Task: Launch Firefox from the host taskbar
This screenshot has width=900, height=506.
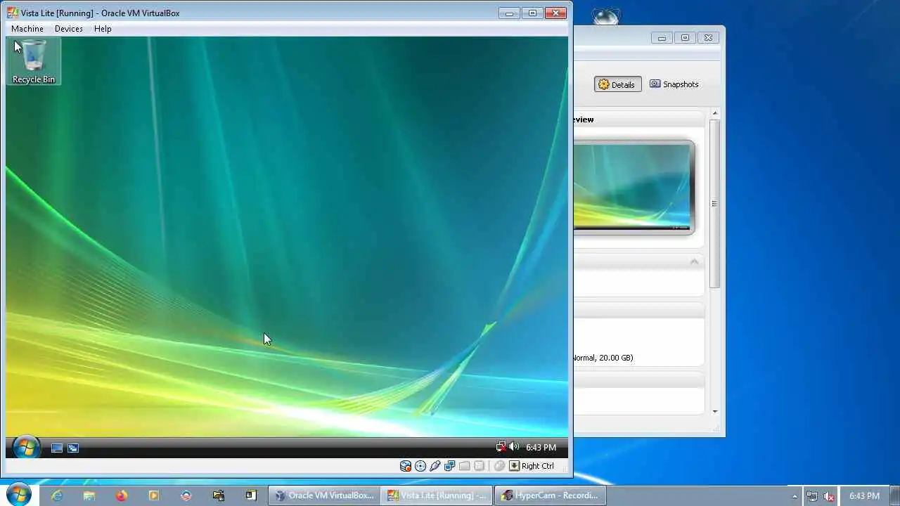Action: 122,495
